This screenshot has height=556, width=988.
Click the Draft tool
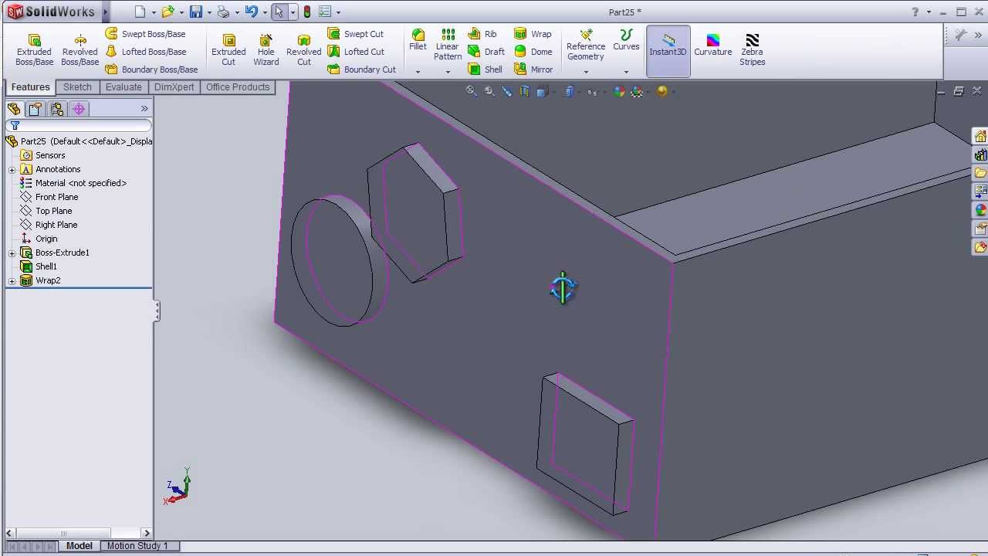(486, 52)
